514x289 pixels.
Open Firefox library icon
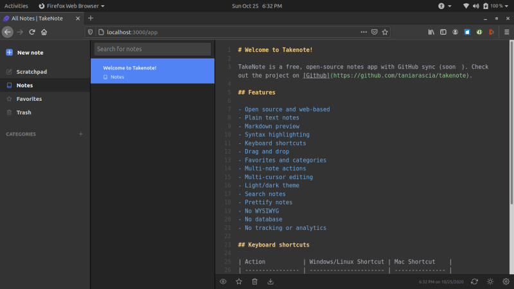click(431, 32)
